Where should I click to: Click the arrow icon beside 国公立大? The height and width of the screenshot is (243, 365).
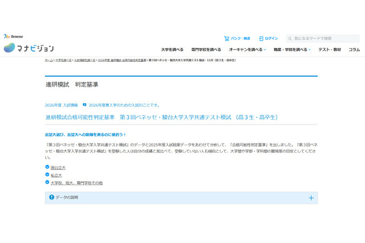[47, 167]
